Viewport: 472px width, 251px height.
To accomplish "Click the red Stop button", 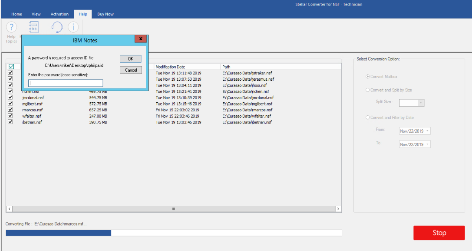I will 439,233.
